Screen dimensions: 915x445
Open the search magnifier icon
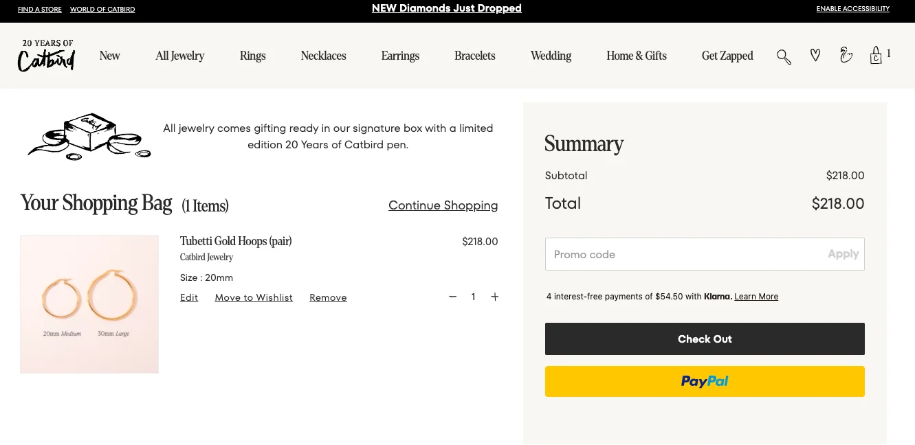[784, 56]
